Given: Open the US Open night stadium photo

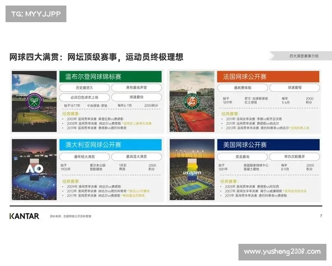Looking at the screenshot, I should tap(192, 170).
